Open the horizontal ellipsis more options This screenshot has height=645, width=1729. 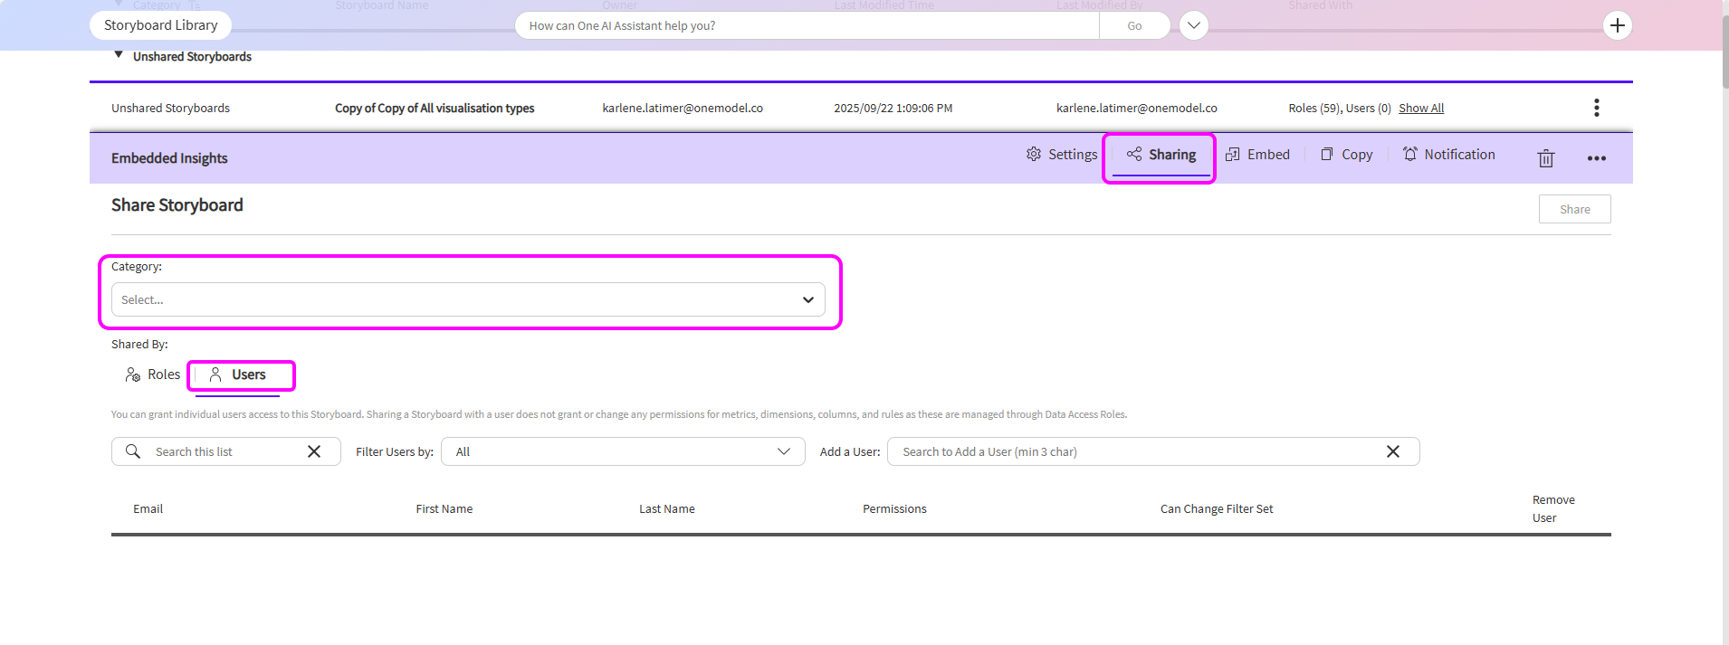[1596, 158]
